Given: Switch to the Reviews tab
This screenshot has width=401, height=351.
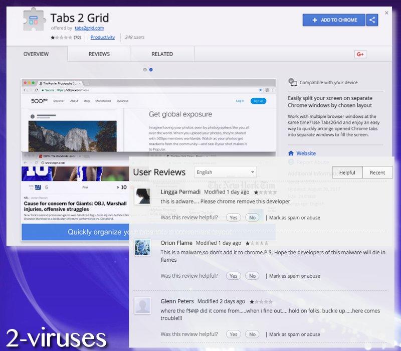Looking at the screenshot, I should 99,54.
